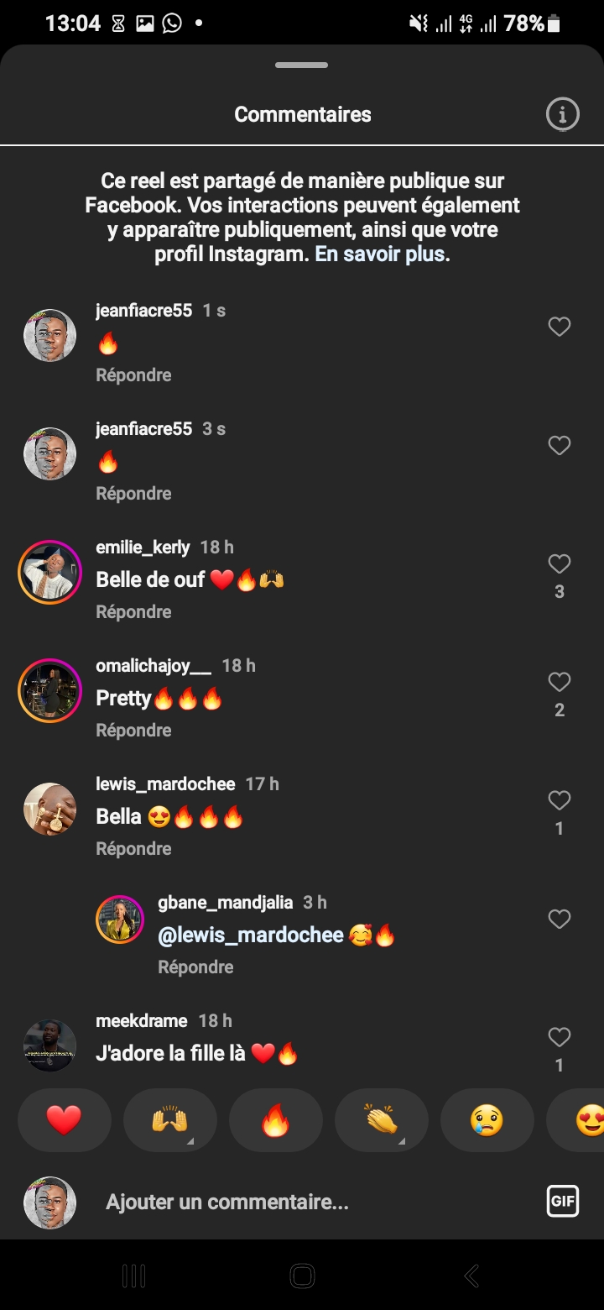
Task: Like emilie_kerly's "Belle de ouf" comment
Action: [560, 563]
